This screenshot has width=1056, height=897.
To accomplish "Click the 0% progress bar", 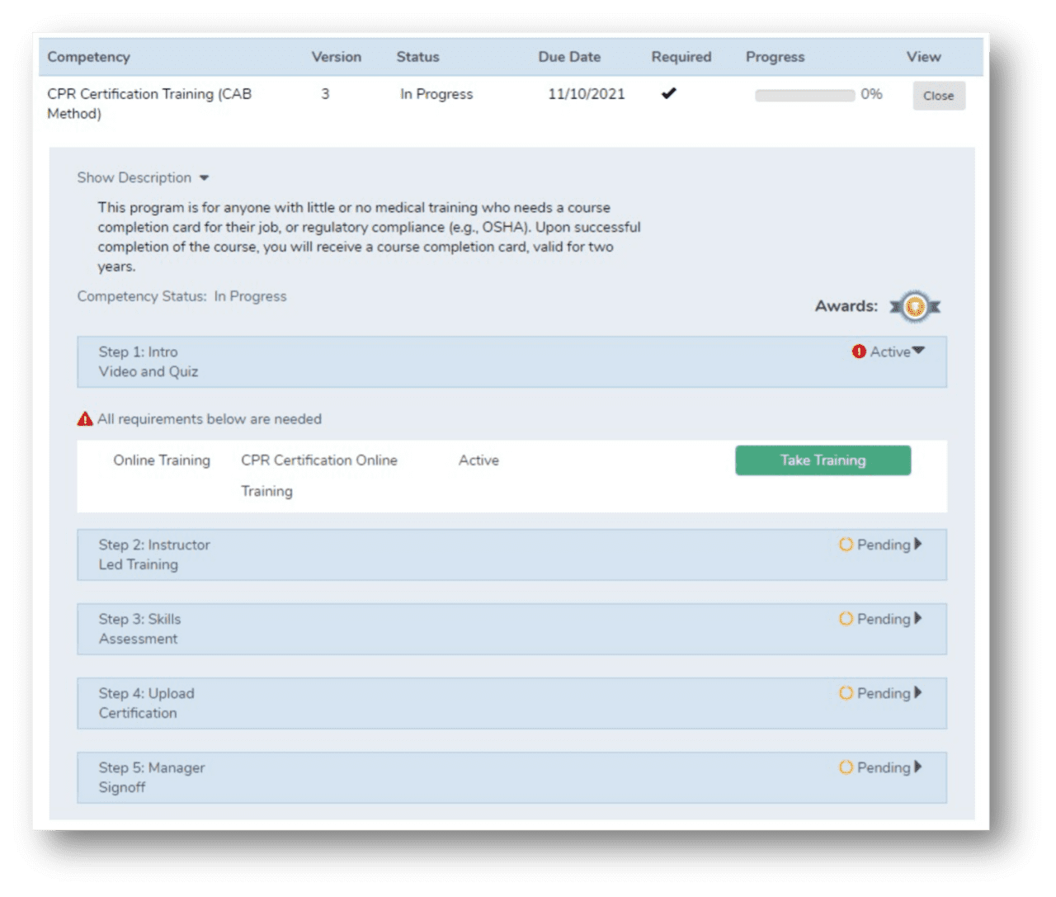I will tap(804, 95).
